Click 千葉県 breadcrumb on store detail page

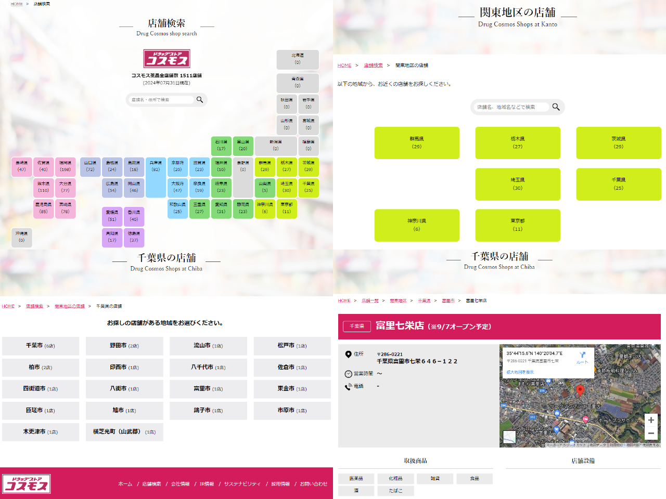424,301
